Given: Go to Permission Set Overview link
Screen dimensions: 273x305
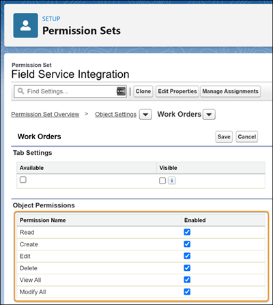Looking at the screenshot, I should tap(45, 114).
